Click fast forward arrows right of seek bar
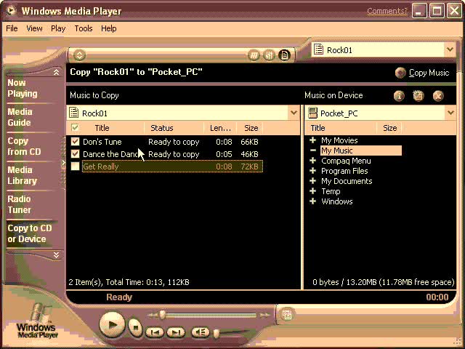 (x=264, y=315)
